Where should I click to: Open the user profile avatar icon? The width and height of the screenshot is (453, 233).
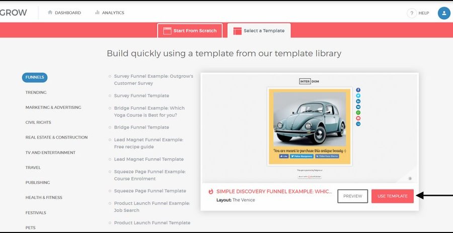pos(443,13)
